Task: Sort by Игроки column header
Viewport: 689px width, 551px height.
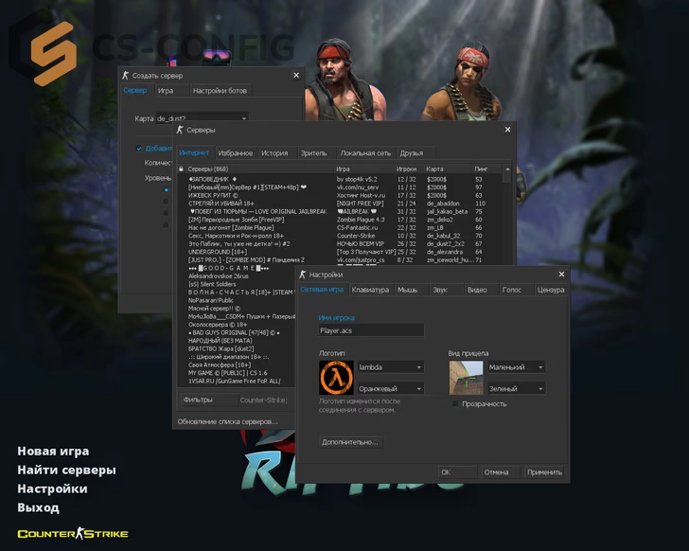Action: [x=409, y=169]
